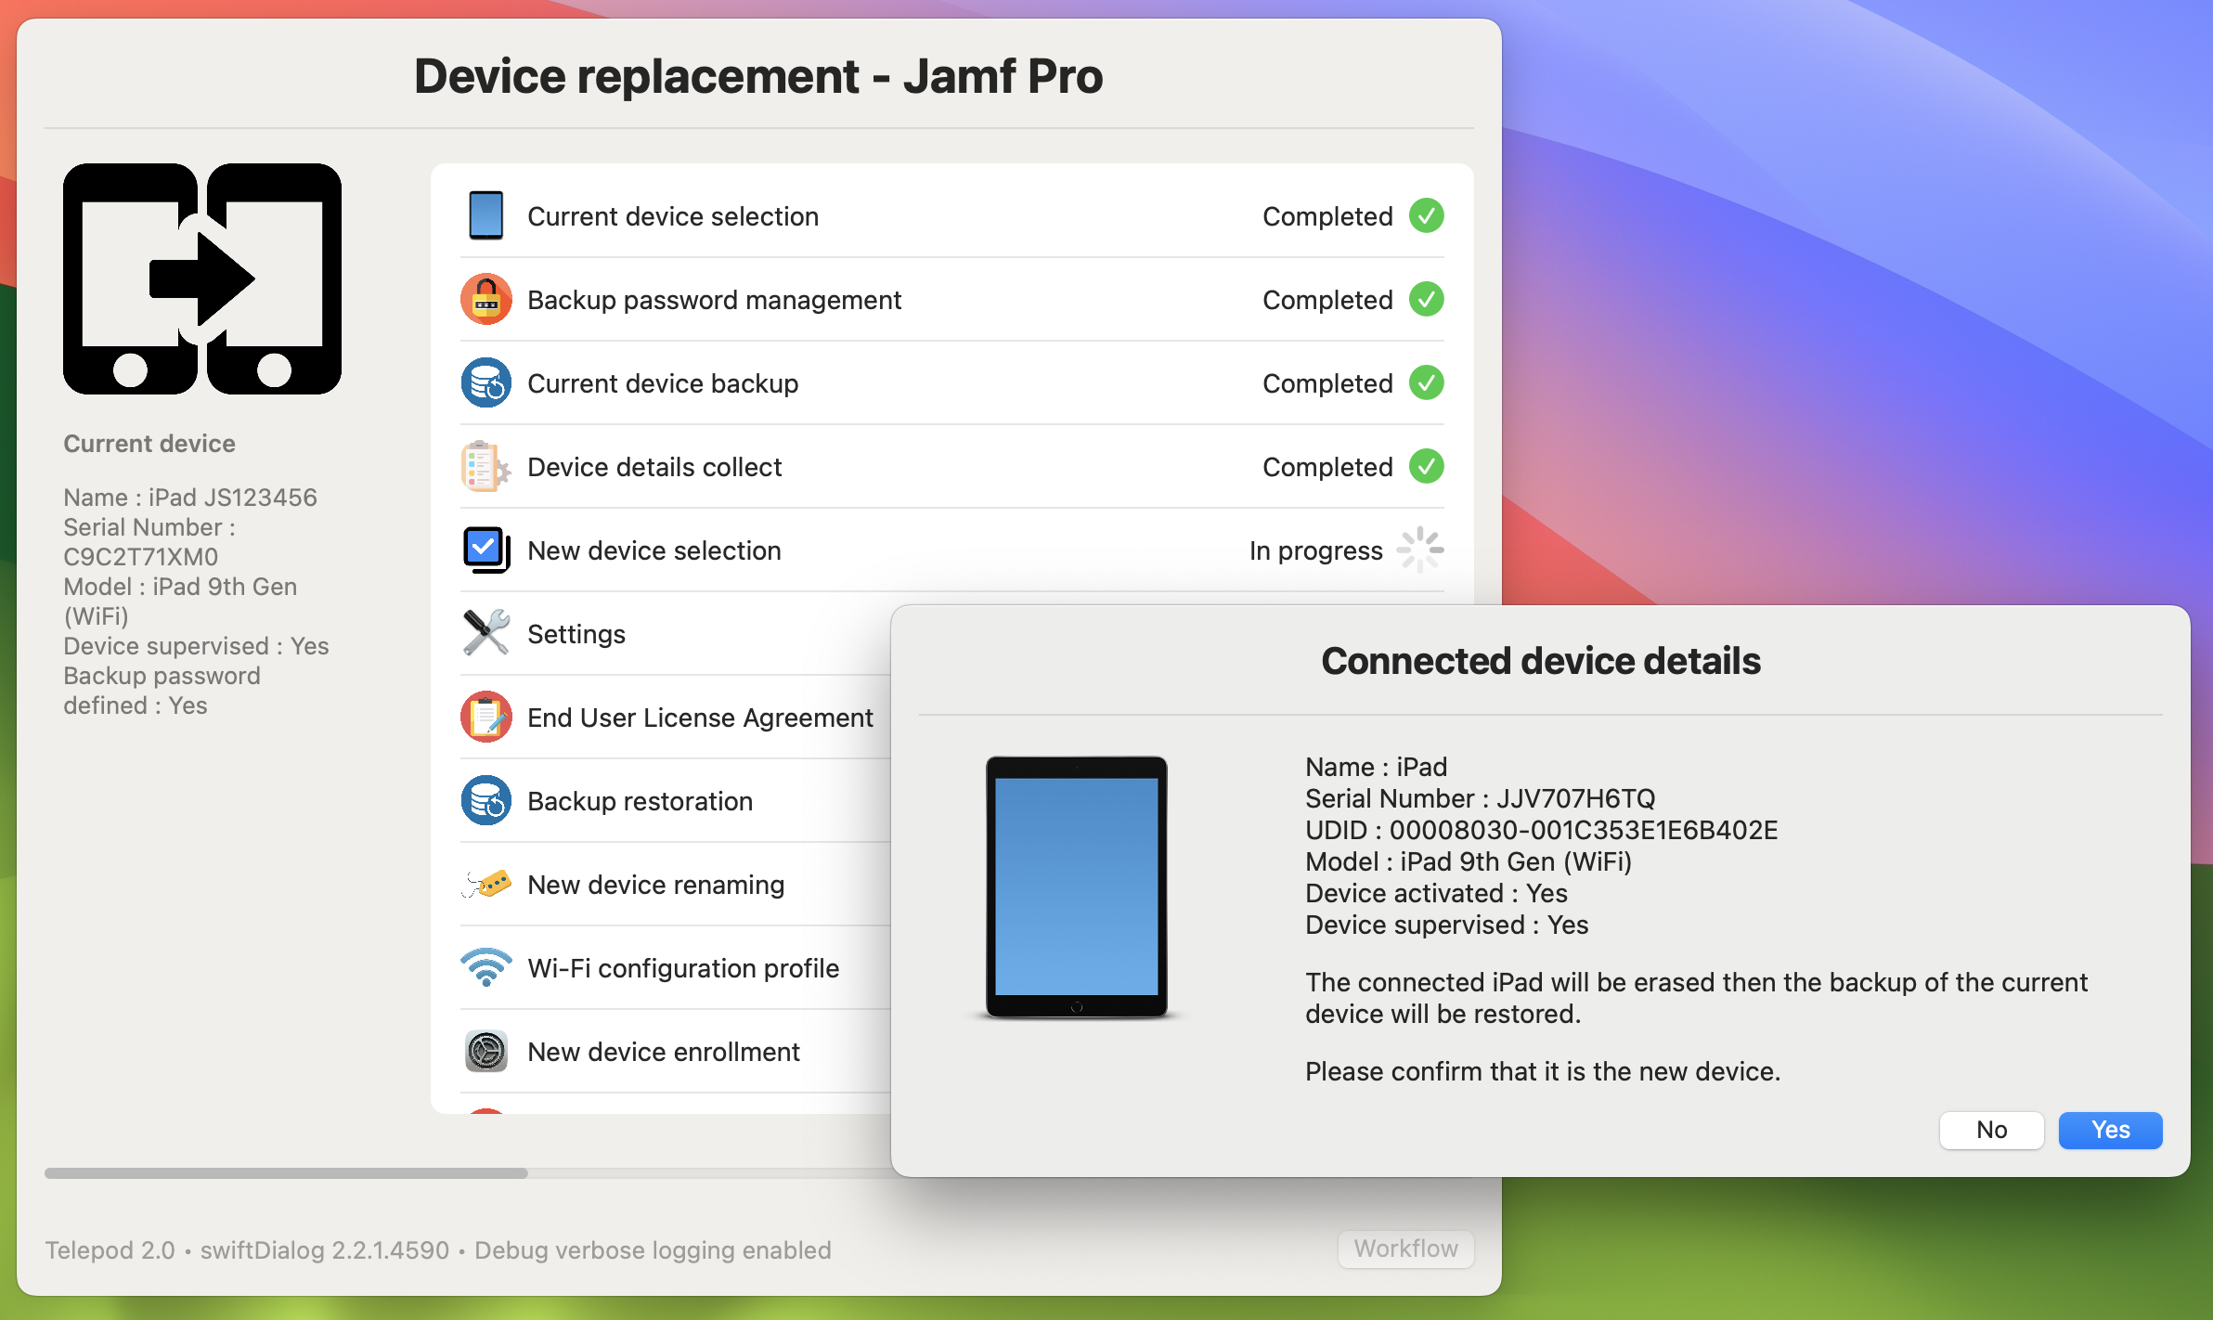Click the Current device selection iPad icon
This screenshot has height=1320, width=2213.
(485, 215)
